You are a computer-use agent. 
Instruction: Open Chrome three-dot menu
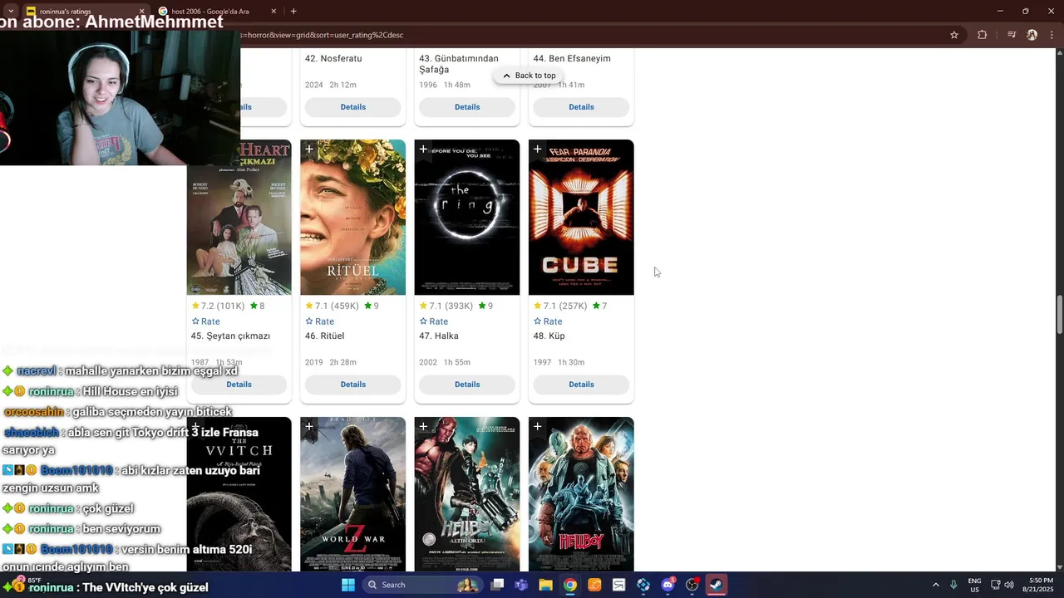[x=1052, y=35]
